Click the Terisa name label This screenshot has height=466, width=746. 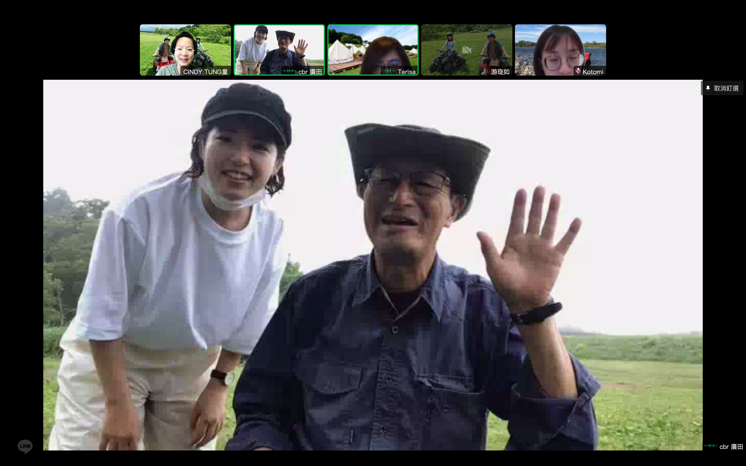click(x=406, y=72)
